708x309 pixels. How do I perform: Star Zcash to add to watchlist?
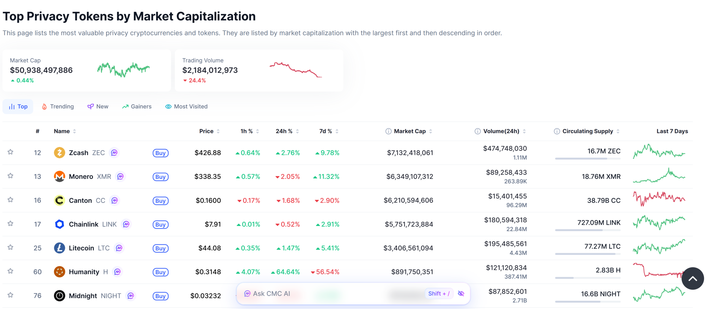[11, 152]
